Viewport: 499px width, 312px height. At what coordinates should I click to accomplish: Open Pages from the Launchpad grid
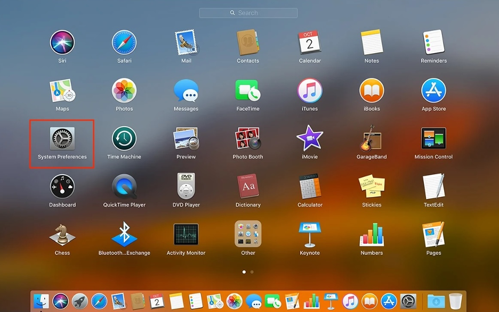click(x=433, y=234)
